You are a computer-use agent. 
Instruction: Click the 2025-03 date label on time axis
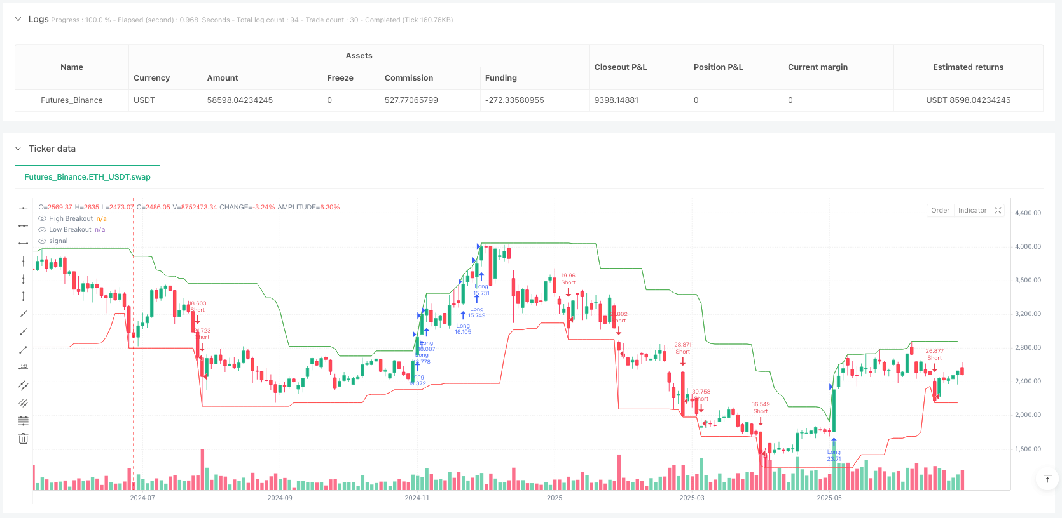[x=692, y=498]
